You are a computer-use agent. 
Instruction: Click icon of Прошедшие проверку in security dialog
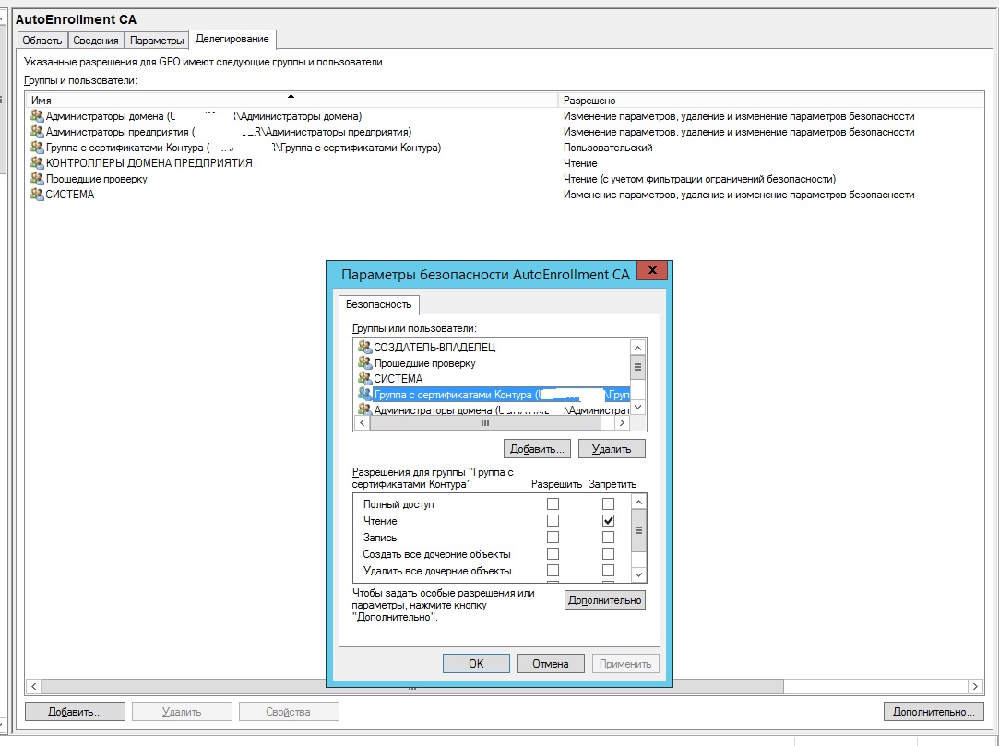[364, 362]
